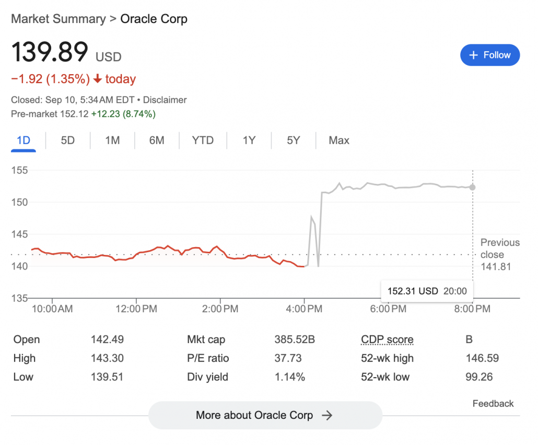Select the 1D tab
Viewport: 538px width, 445px height.
click(x=23, y=140)
